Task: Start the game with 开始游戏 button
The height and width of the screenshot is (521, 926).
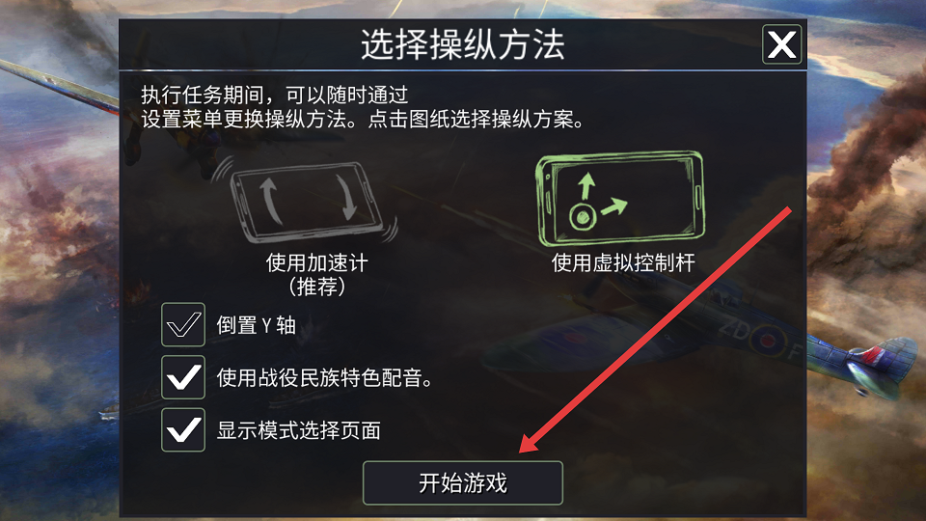Action: tap(462, 482)
